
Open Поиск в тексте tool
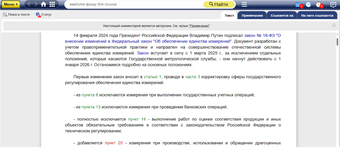click(x=16, y=15)
